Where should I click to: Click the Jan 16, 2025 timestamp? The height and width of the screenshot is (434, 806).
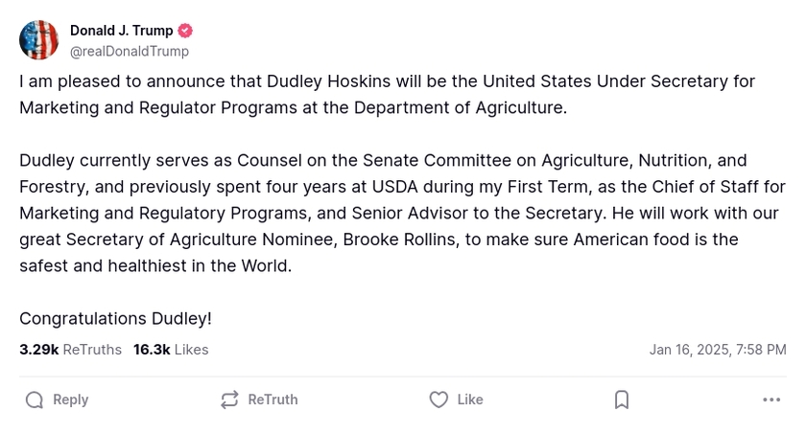pos(717,350)
